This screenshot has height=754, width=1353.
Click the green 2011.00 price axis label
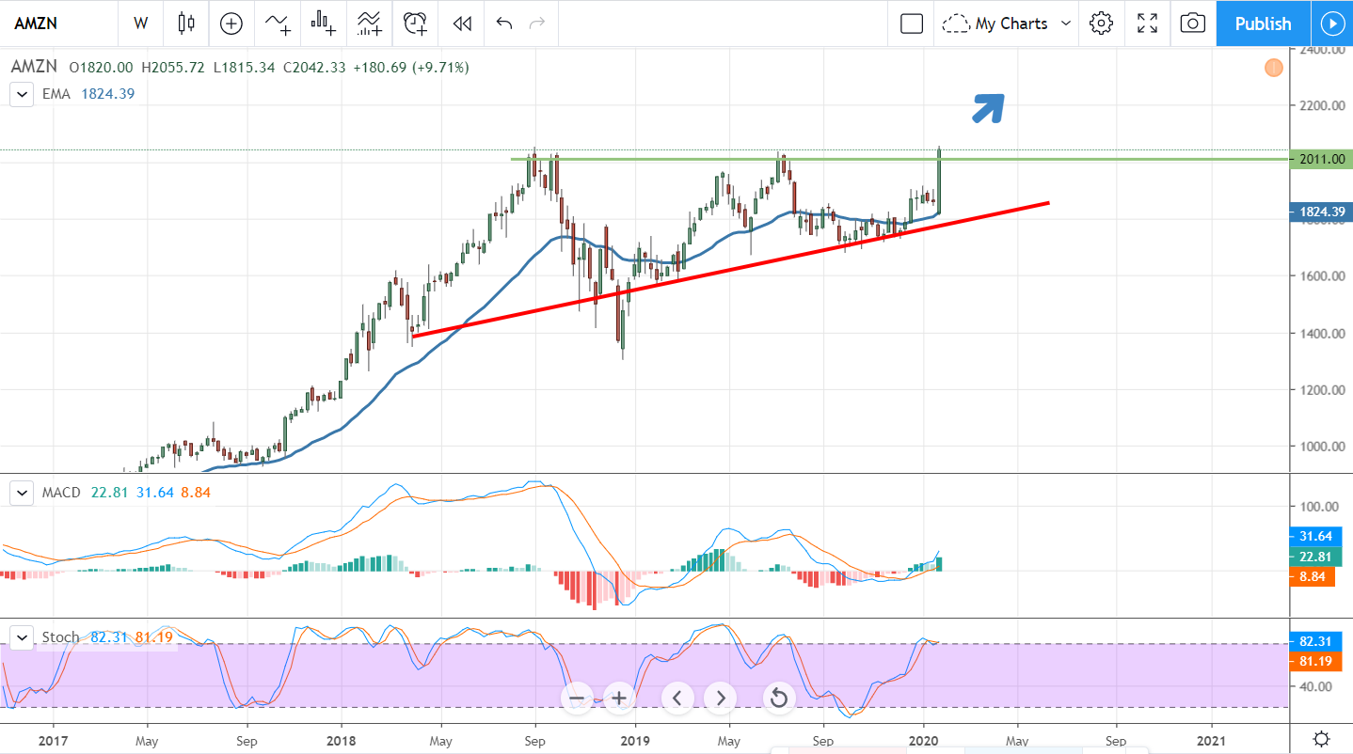[x=1320, y=160]
